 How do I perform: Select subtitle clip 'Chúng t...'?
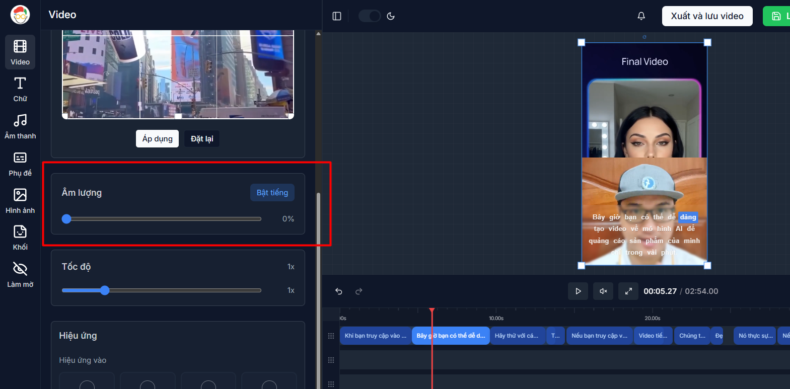tap(692, 336)
